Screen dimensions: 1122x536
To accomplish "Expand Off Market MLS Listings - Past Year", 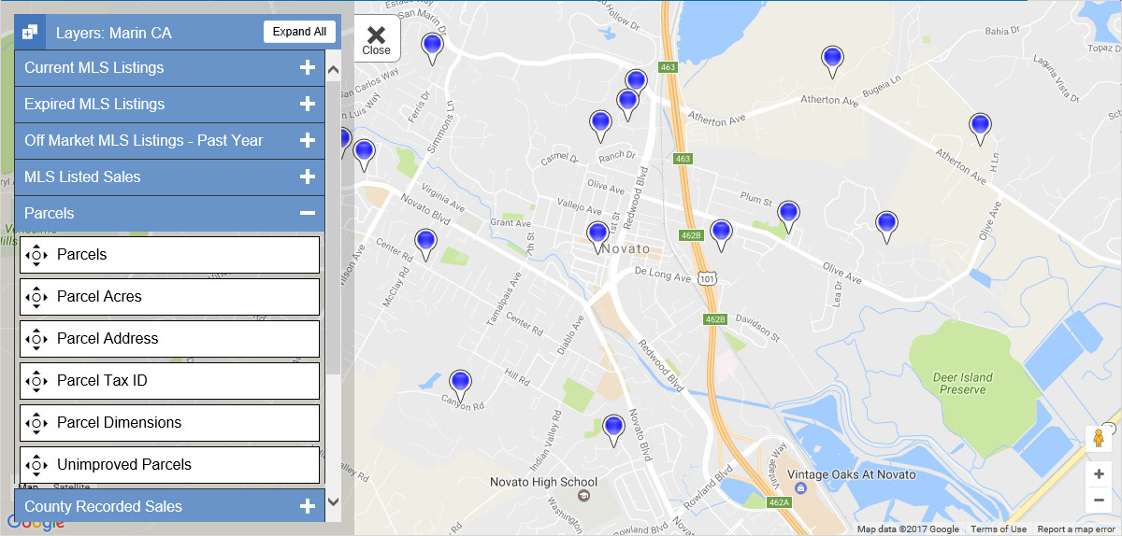I will point(307,141).
